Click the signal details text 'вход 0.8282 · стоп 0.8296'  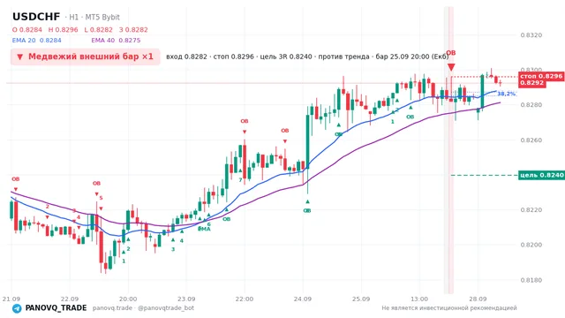tap(210, 57)
